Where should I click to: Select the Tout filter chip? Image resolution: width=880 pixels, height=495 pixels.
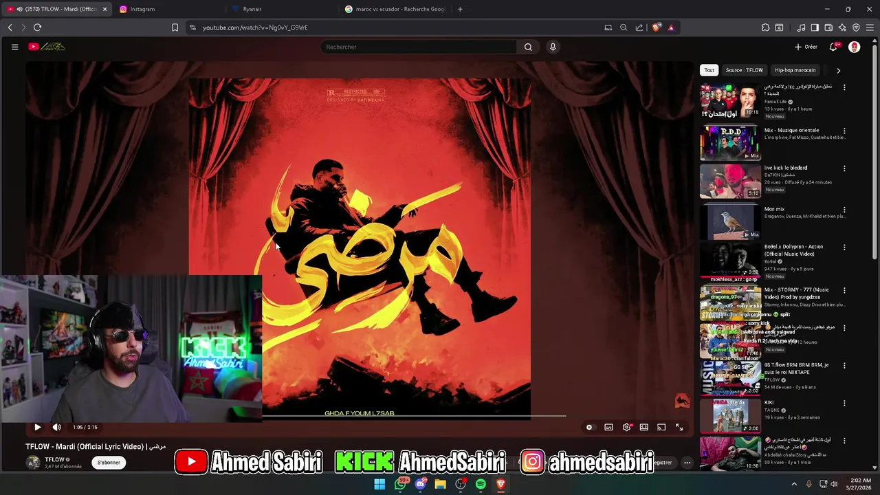(x=709, y=70)
